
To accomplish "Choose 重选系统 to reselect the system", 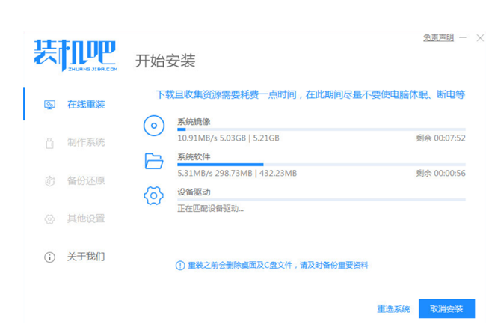I will [393, 309].
